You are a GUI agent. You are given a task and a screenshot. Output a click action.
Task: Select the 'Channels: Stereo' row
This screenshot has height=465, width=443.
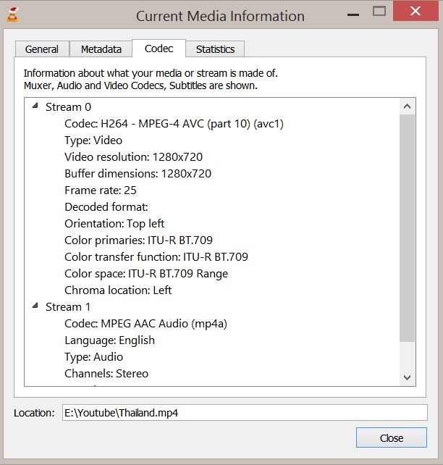106,373
